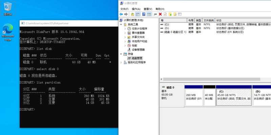Sort by the 状态 column header
This screenshot has height=135, width=271.
tap(243, 20)
